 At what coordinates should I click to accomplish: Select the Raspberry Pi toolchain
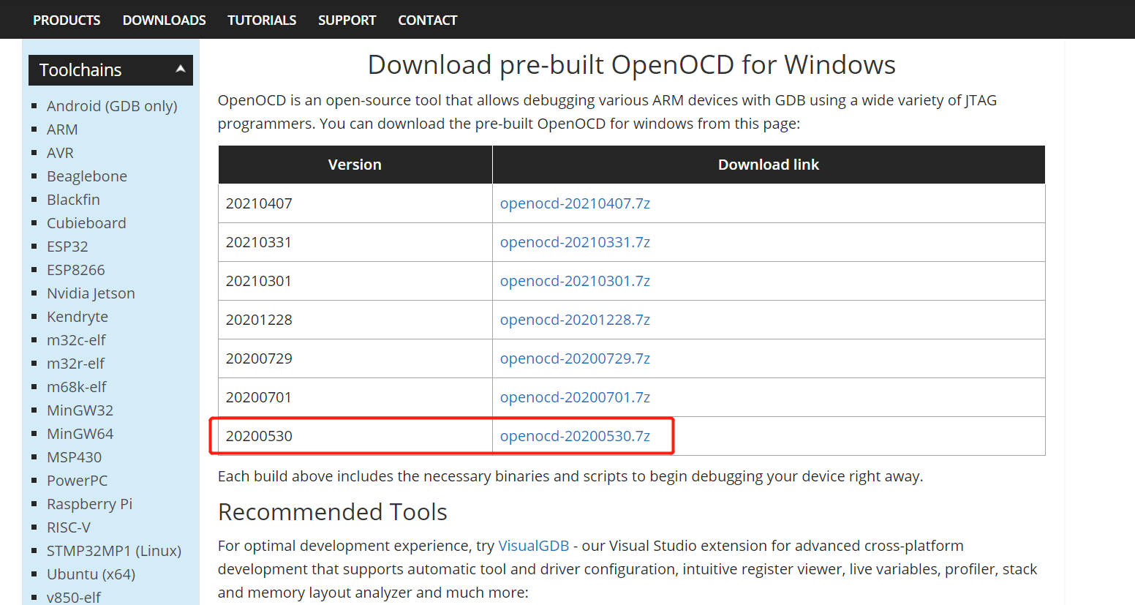point(89,503)
